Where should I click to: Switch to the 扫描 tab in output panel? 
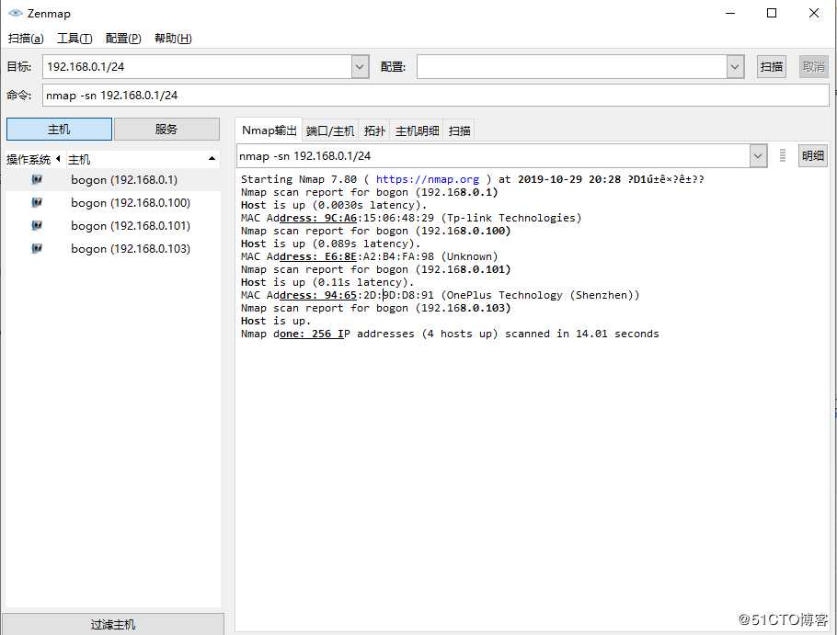coord(459,131)
